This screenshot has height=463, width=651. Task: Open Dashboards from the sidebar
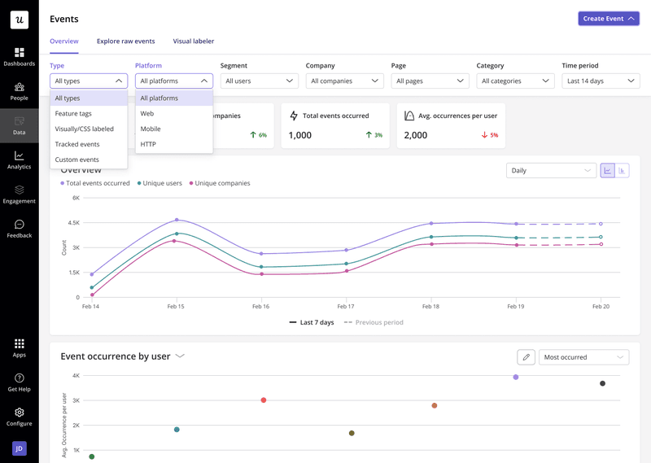click(x=19, y=55)
